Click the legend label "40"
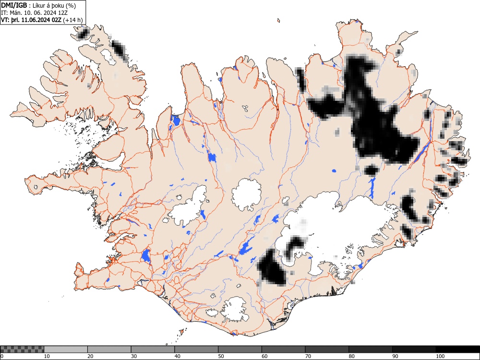The width and height of the screenshot is (480, 360). (177, 356)
